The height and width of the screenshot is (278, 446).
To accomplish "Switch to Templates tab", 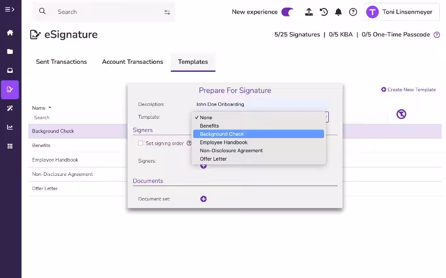I will [x=193, y=62].
